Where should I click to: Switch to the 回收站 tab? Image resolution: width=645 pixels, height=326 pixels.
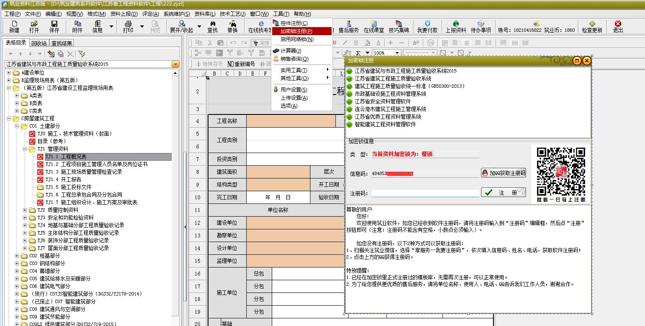coord(39,43)
